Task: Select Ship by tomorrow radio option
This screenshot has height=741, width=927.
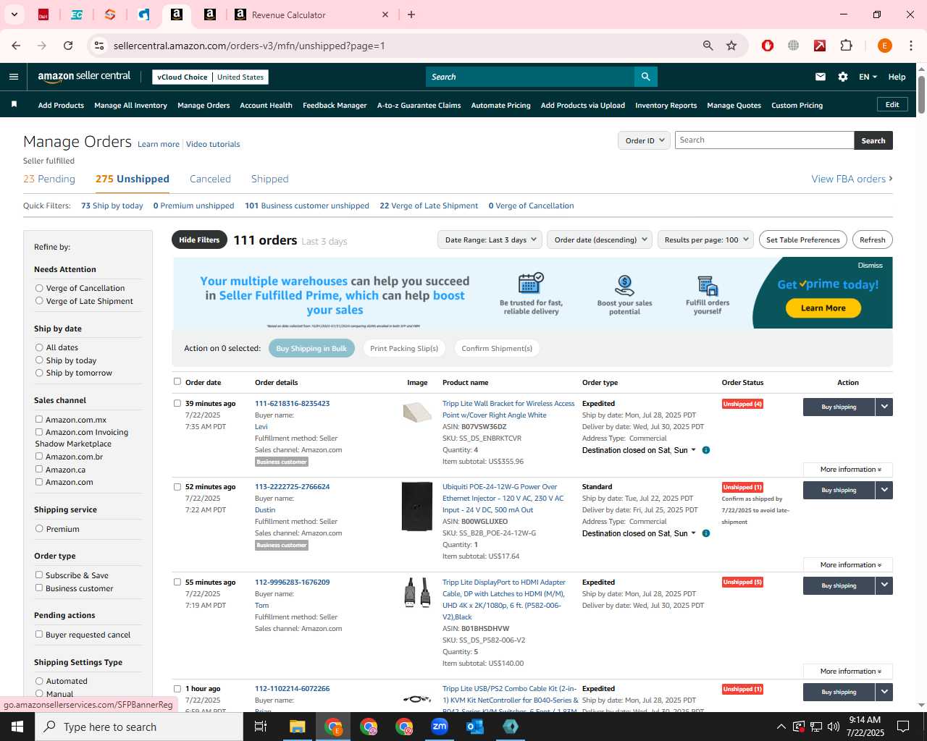Action: click(x=39, y=373)
